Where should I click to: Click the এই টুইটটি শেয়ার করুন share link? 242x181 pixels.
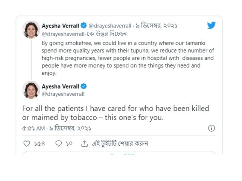(120, 144)
